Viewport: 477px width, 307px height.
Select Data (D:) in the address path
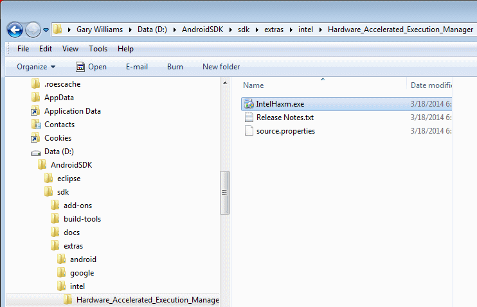(x=152, y=30)
